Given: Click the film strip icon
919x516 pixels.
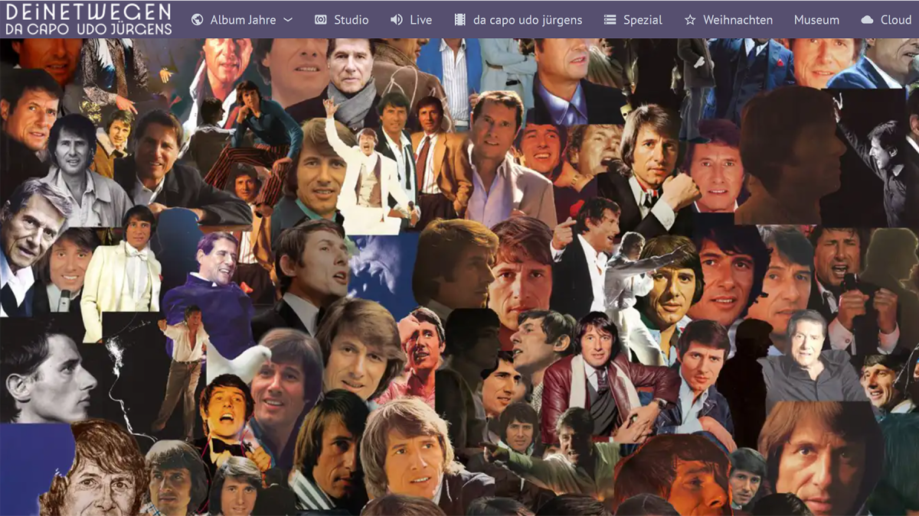Looking at the screenshot, I should pos(459,20).
